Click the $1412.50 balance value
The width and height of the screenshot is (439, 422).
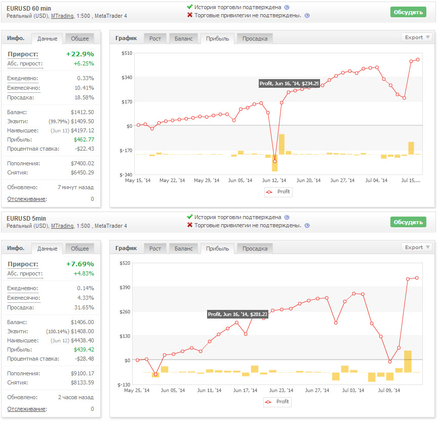coord(83,113)
